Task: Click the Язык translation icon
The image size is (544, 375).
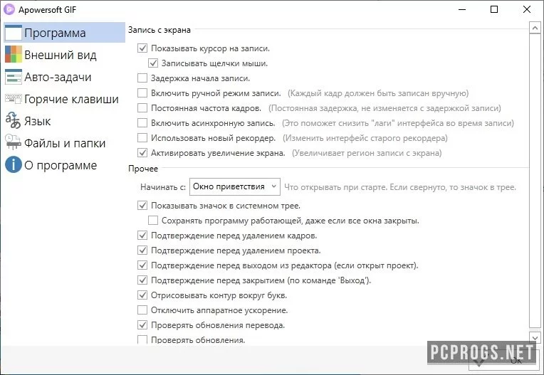Action: click(14, 120)
